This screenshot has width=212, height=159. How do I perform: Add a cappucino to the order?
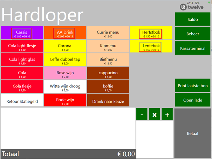point(108,74)
